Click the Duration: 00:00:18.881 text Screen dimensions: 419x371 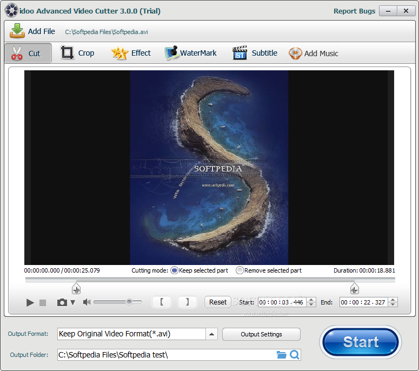tap(364, 270)
